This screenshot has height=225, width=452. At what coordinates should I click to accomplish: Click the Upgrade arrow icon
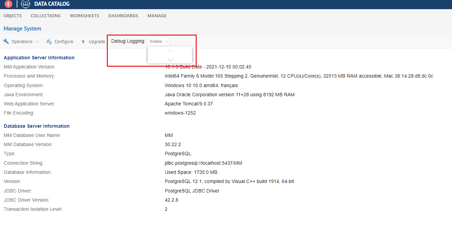(x=83, y=41)
